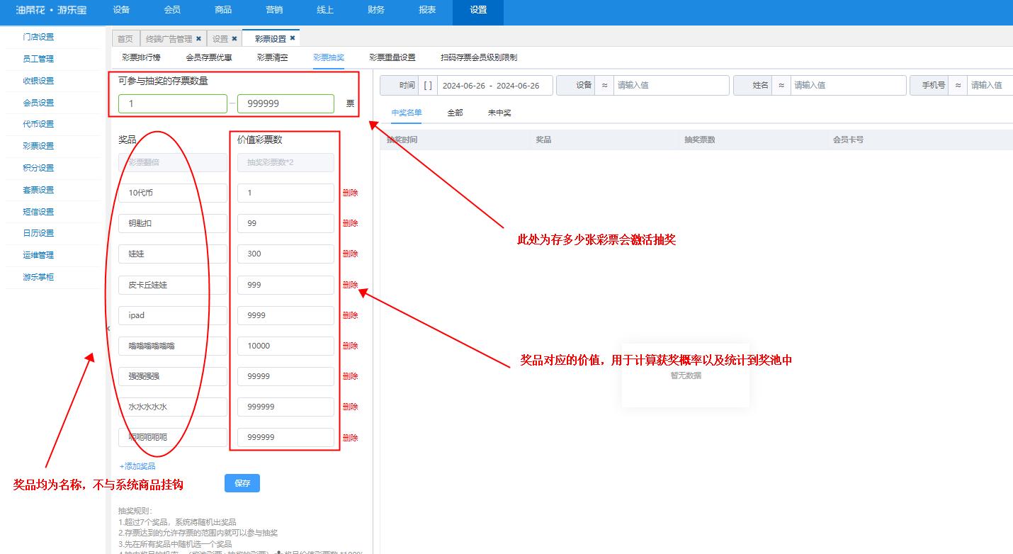Delete the ipad prize row

(350, 315)
